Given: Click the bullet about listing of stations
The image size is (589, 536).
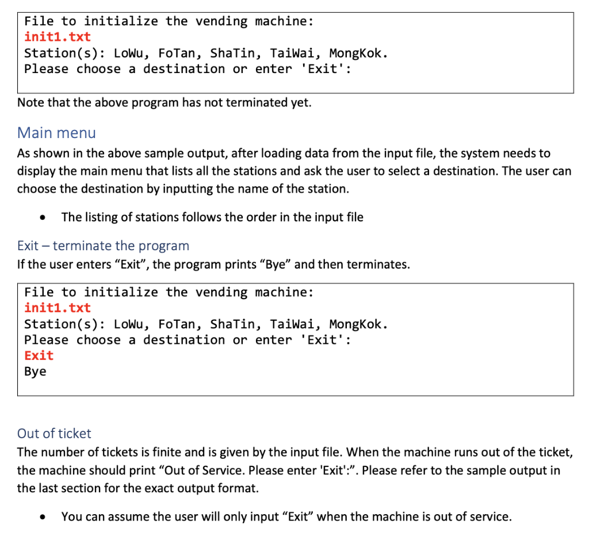Looking at the screenshot, I should 212,217.
